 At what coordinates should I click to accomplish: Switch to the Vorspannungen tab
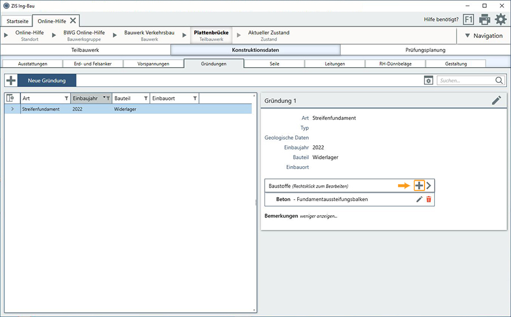(x=153, y=64)
